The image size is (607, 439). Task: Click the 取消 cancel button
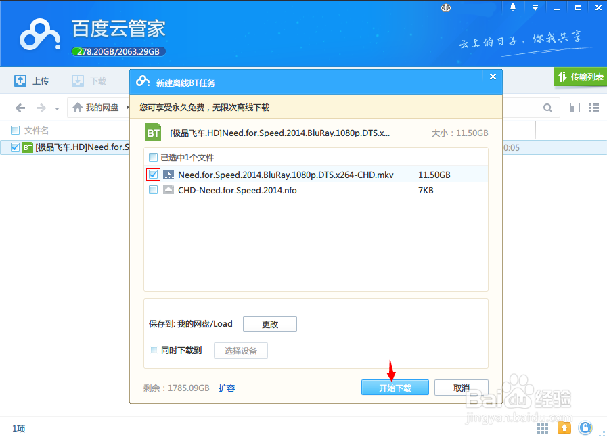[462, 388]
